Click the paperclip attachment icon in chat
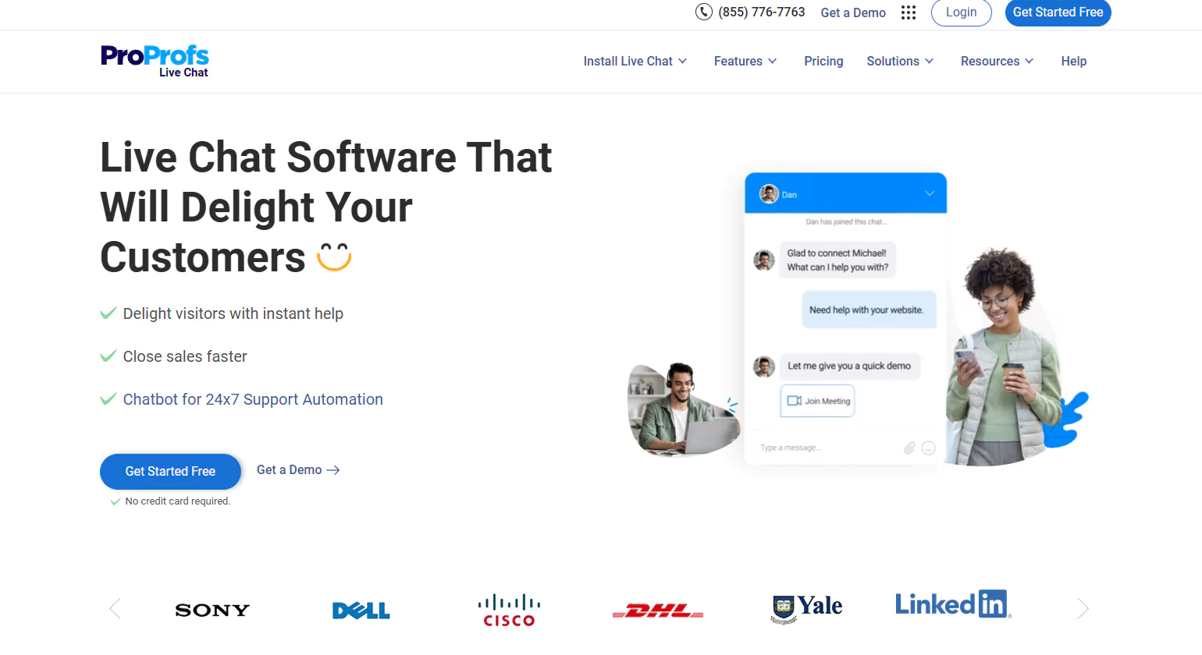The height and width of the screenshot is (655, 1202). click(x=909, y=448)
